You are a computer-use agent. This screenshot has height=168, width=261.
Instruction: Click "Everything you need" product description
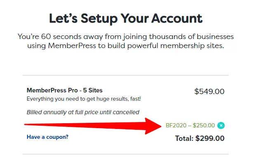[84, 99]
